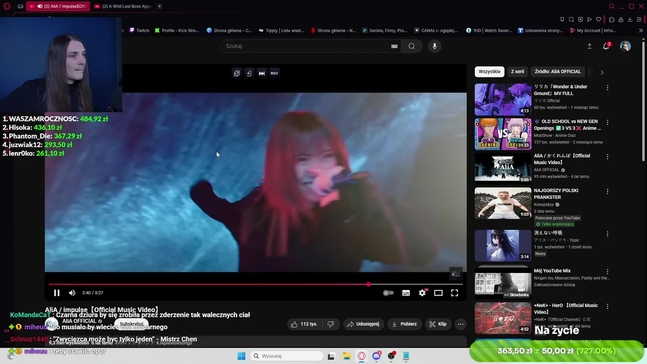
Task: Switch to theater mode view
Action: [x=438, y=293]
